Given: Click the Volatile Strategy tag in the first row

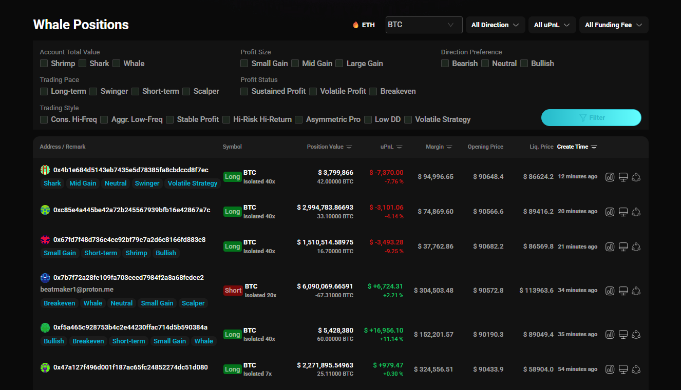Looking at the screenshot, I should click(193, 183).
